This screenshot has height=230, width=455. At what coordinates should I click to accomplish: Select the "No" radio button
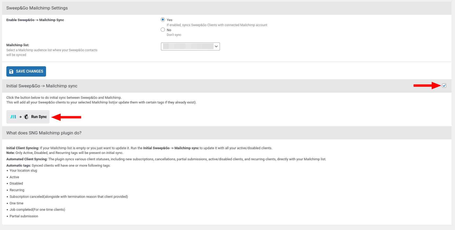[163, 30]
